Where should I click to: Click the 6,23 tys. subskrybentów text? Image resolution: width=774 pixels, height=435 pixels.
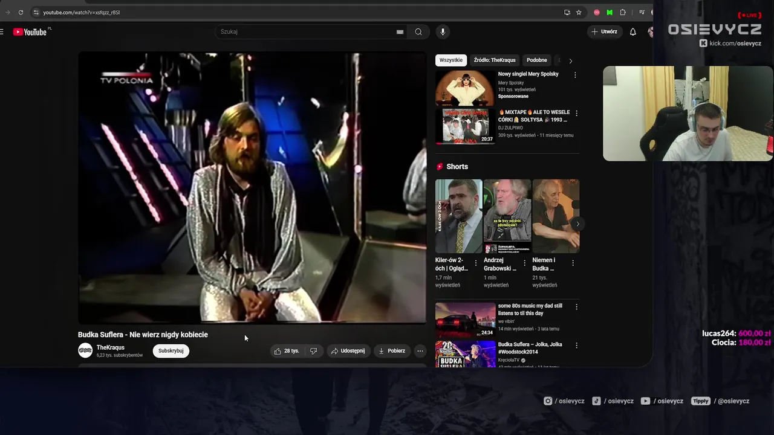click(x=120, y=355)
